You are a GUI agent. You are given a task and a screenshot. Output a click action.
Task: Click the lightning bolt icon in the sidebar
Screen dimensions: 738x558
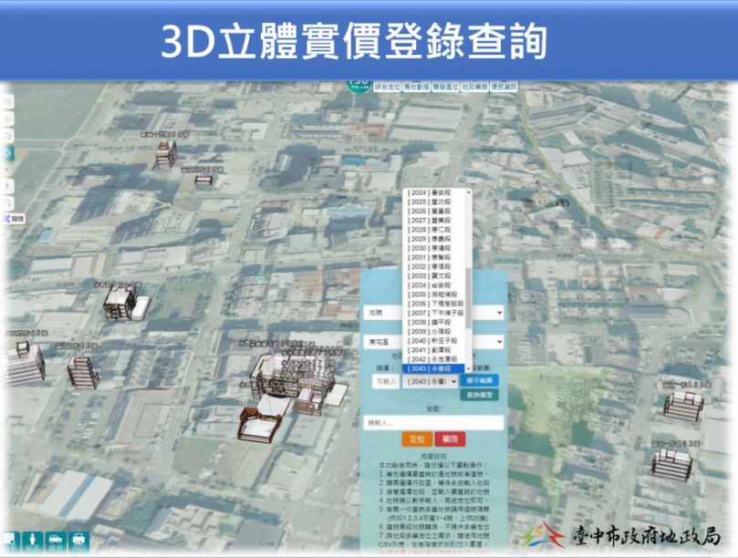click(x=9, y=184)
